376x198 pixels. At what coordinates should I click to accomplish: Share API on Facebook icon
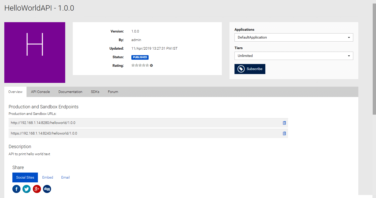[16, 189]
